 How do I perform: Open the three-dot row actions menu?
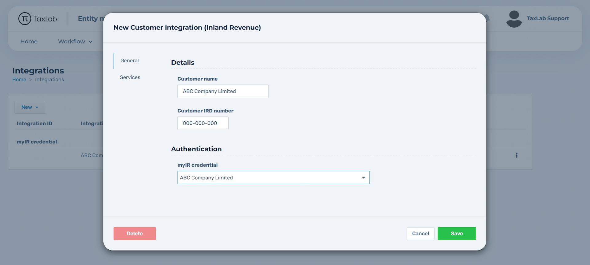[x=517, y=155]
